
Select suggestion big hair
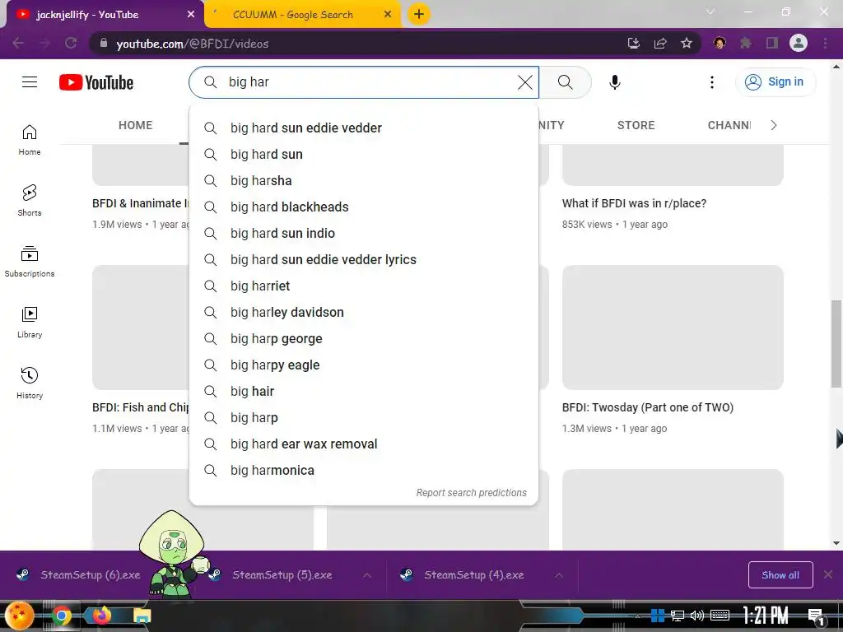click(363, 391)
